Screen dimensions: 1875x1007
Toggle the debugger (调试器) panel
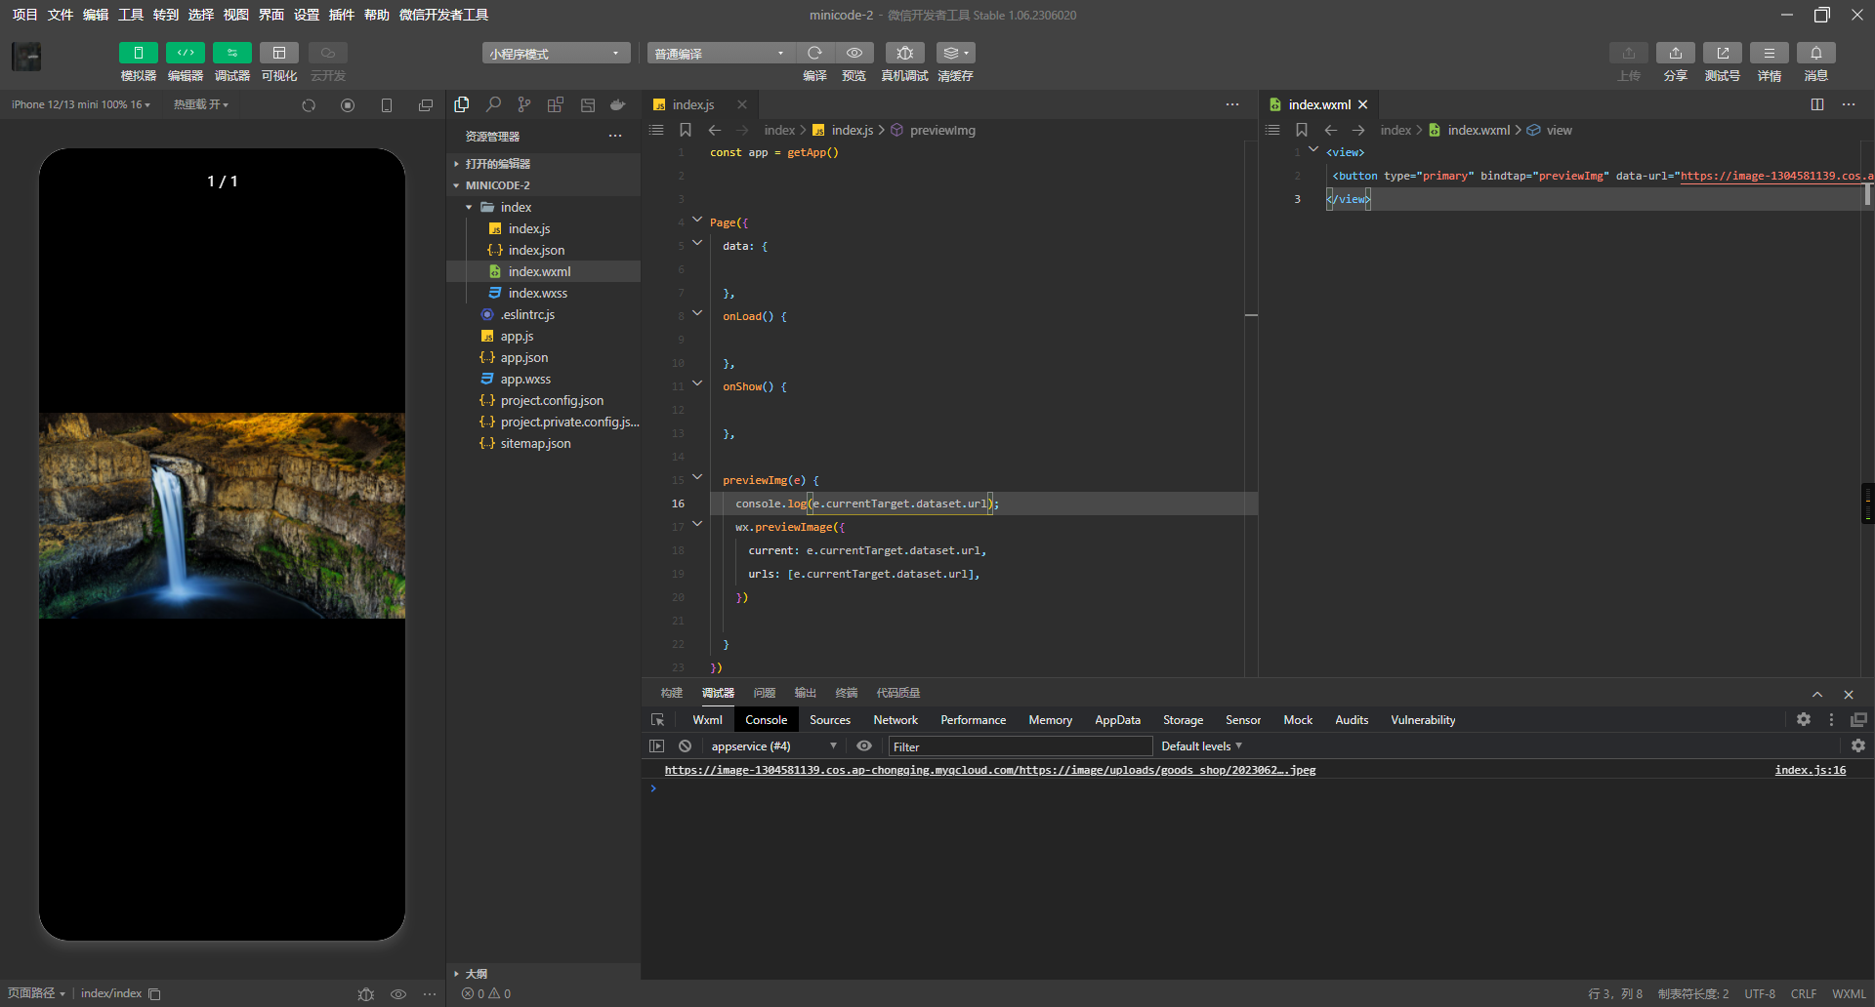point(231,53)
